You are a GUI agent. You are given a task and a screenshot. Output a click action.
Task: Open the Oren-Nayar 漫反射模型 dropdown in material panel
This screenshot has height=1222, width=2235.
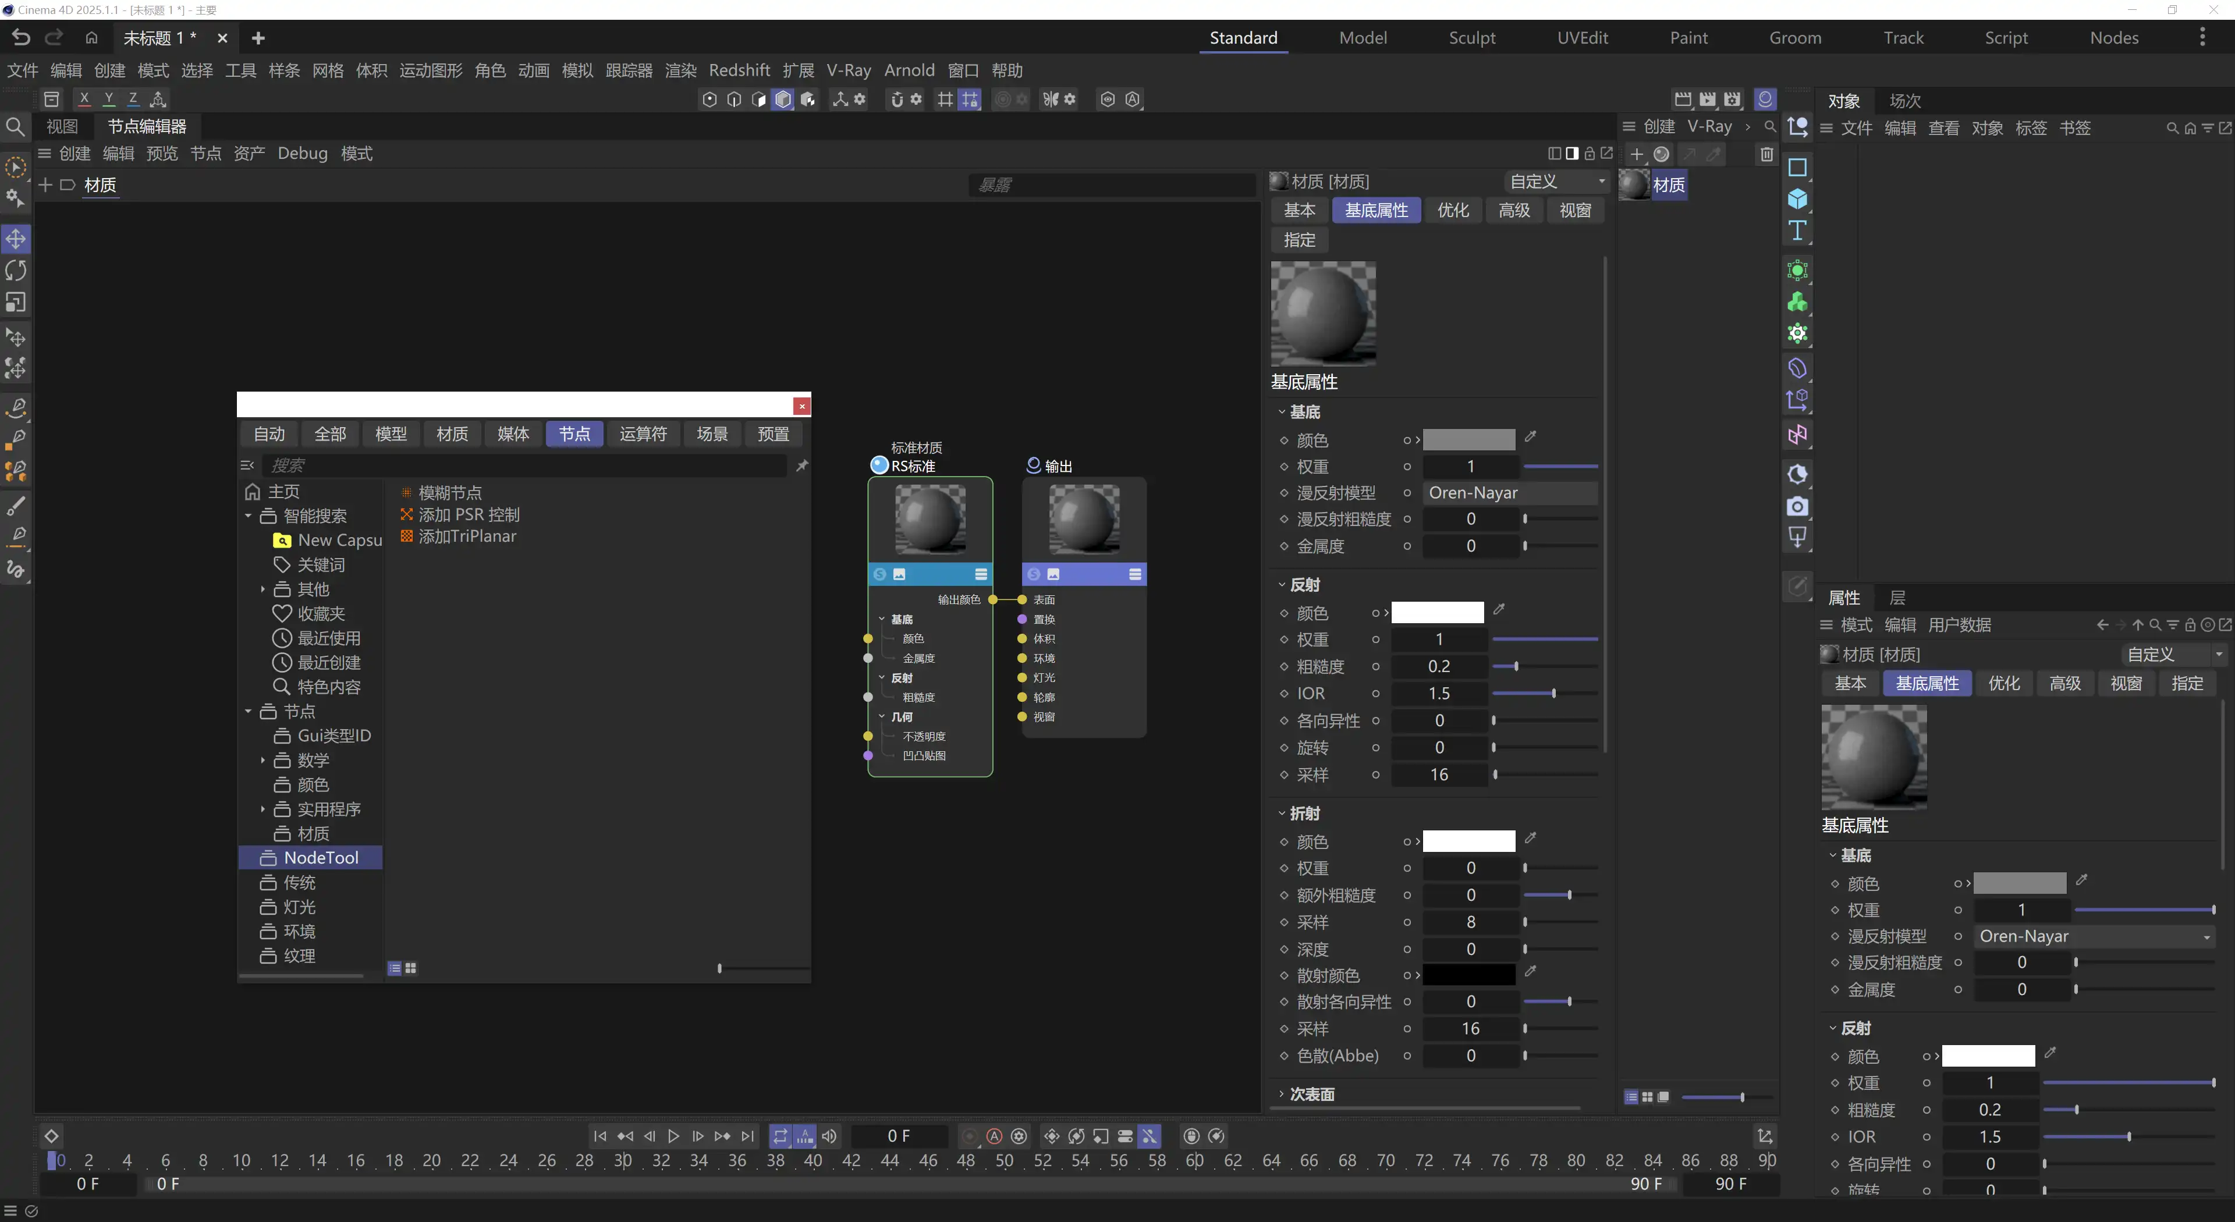(1510, 493)
